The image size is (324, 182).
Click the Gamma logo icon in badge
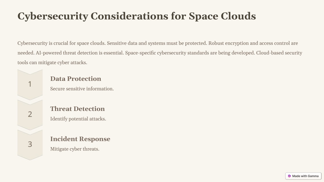pos(289,176)
